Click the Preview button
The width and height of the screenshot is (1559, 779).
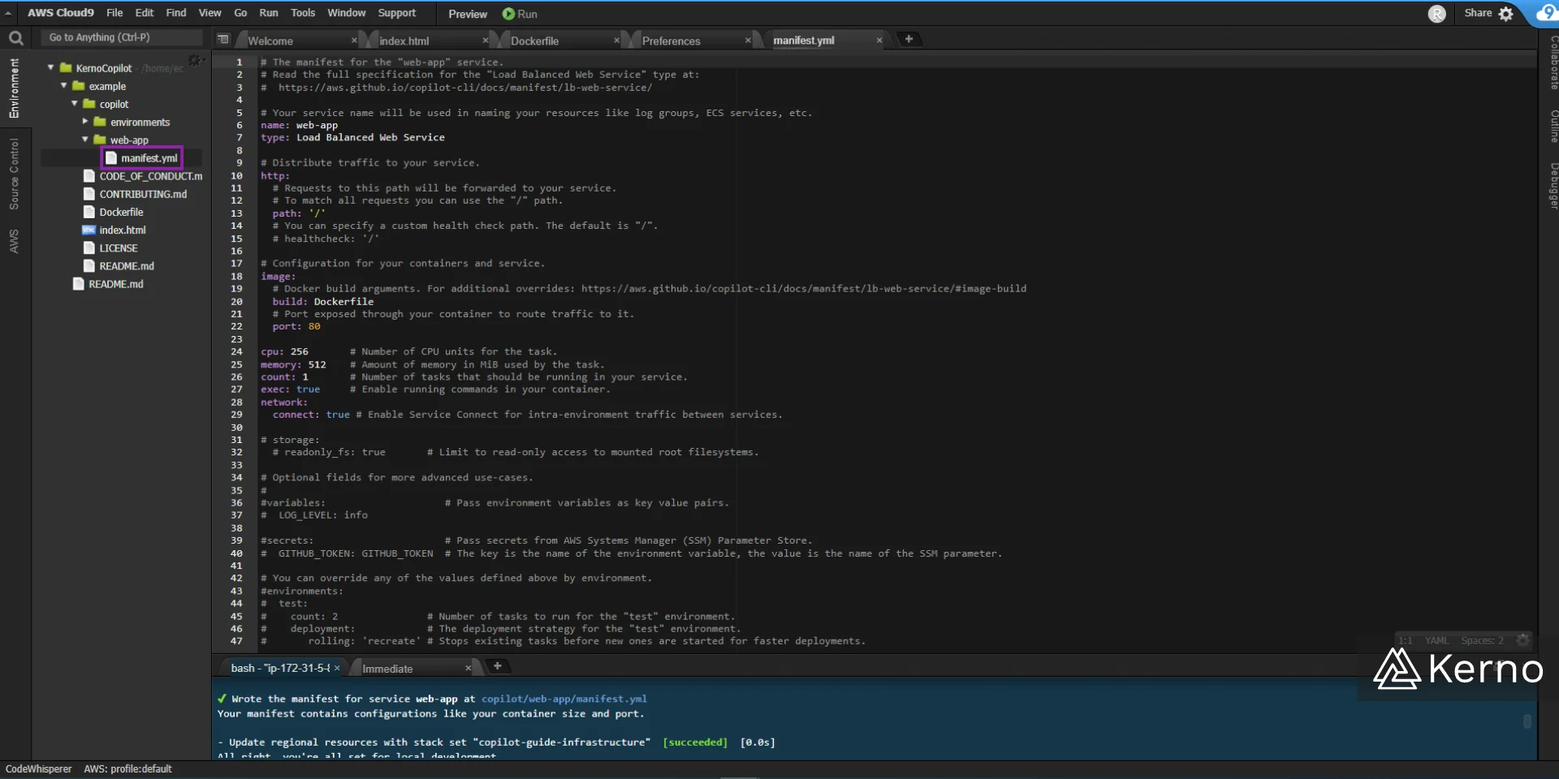point(468,14)
